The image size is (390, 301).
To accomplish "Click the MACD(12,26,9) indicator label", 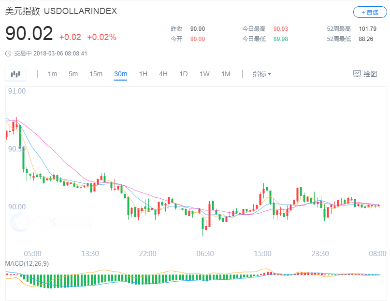I will pos(27,263).
